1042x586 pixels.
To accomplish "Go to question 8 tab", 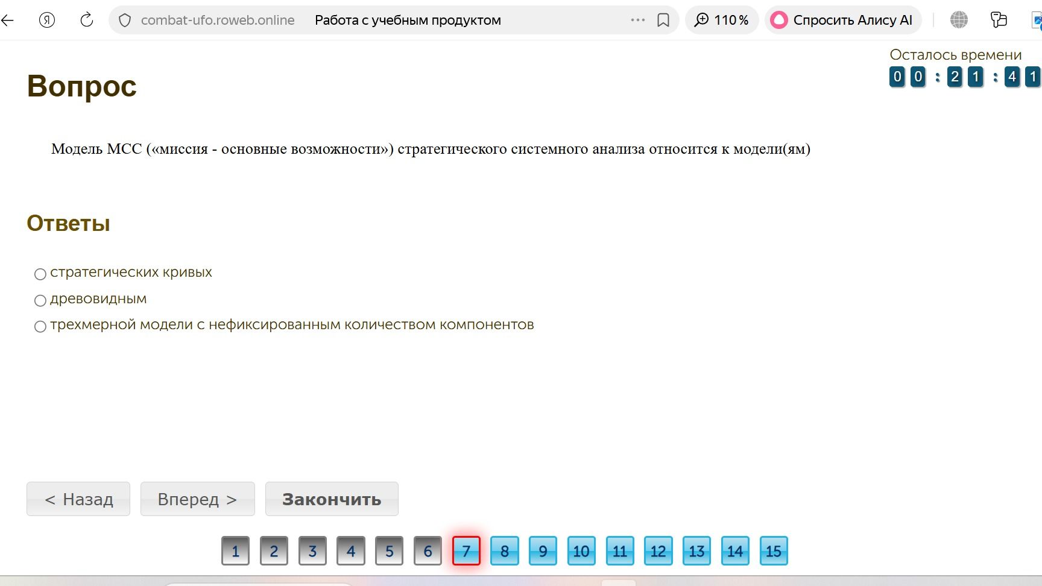I will [x=505, y=550].
